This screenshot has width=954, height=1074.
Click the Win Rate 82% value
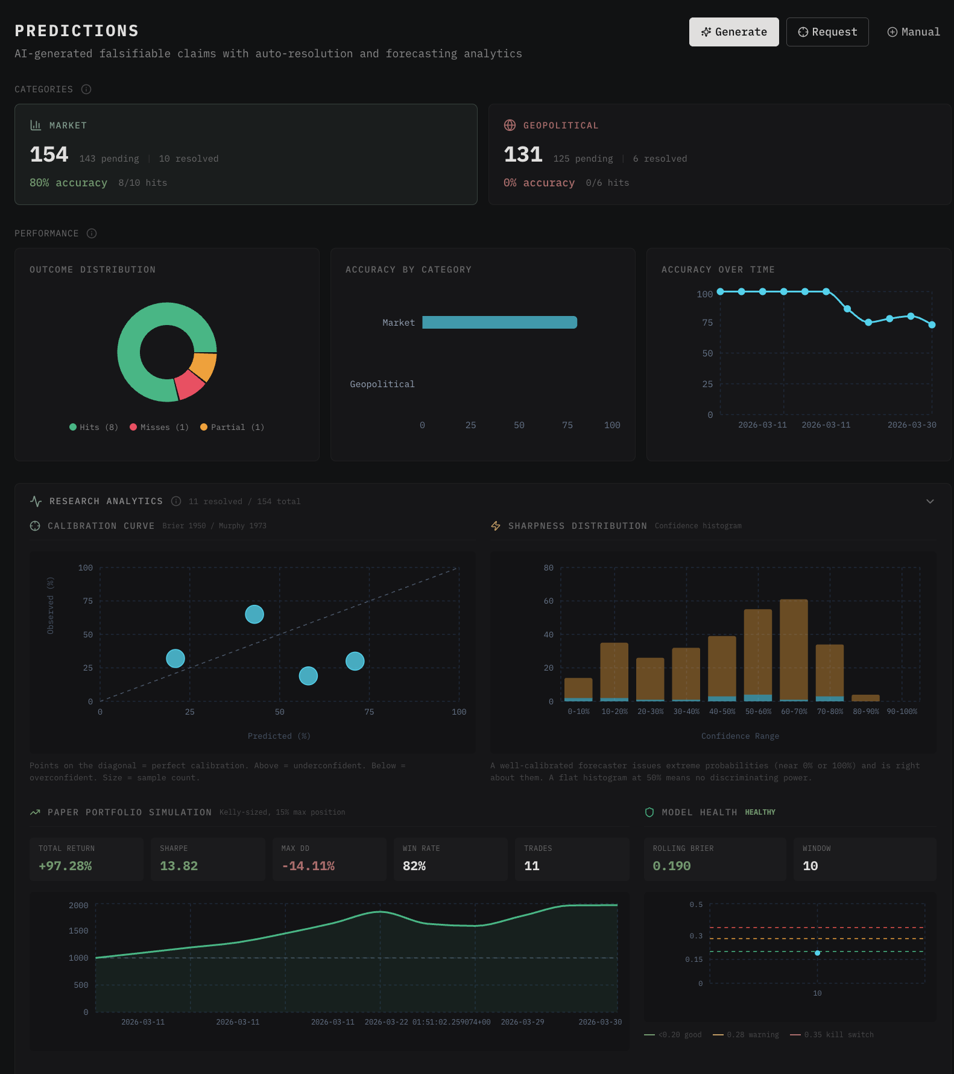[414, 866]
